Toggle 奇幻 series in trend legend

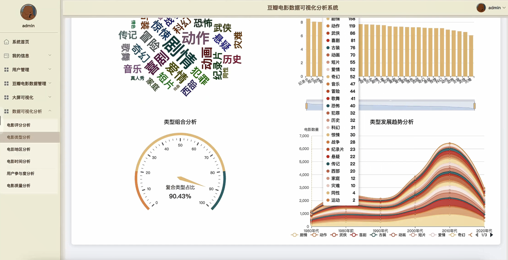pyautogui.click(x=457, y=235)
